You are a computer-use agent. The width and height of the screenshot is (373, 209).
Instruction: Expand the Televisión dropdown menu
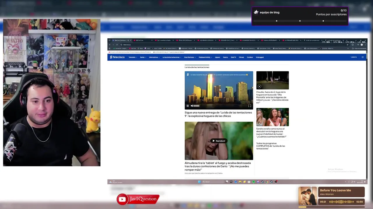tap(133, 57)
